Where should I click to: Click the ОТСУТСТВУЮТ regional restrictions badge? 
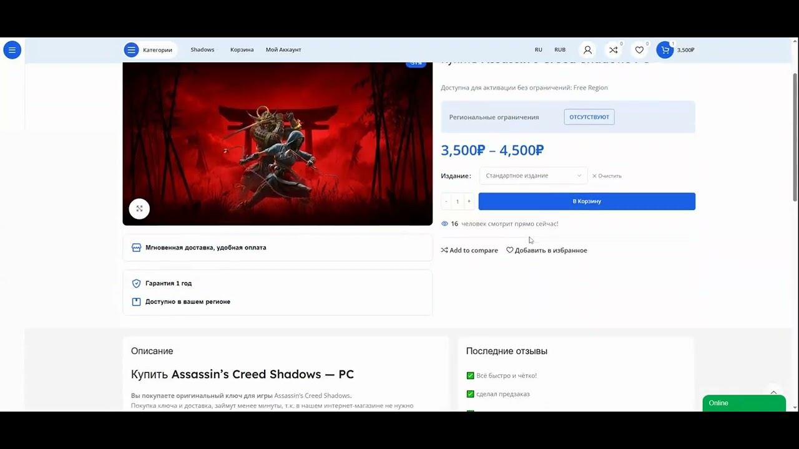pos(589,117)
